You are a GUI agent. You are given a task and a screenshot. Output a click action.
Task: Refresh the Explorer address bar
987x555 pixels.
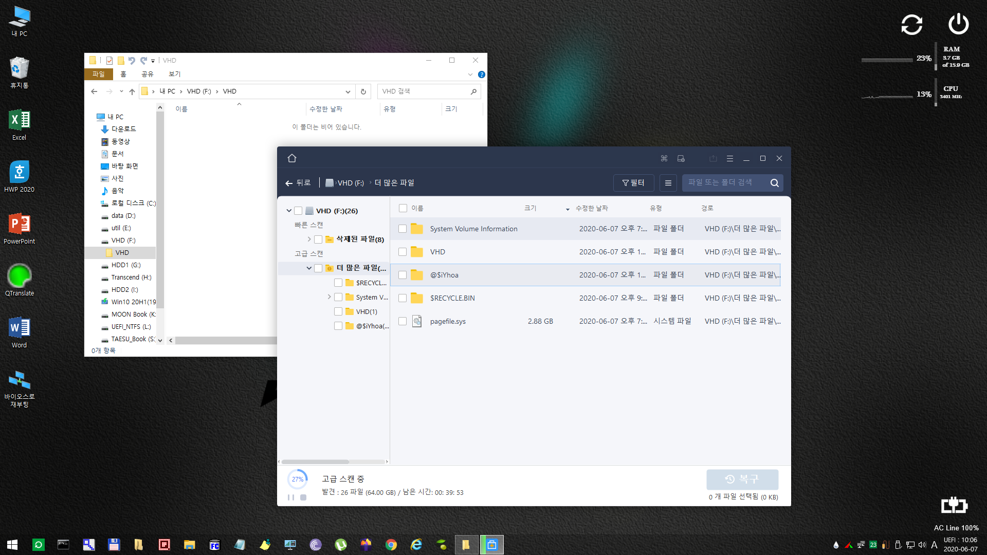pyautogui.click(x=363, y=91)
